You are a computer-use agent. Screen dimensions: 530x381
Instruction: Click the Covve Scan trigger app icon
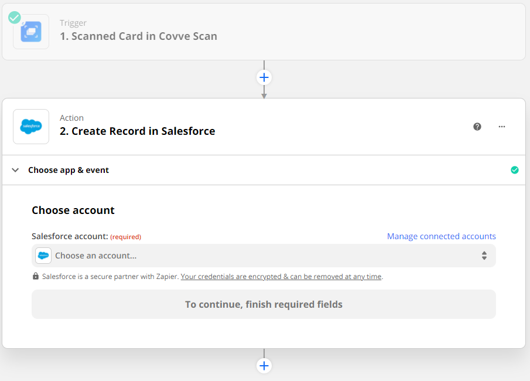coord(31,32)
